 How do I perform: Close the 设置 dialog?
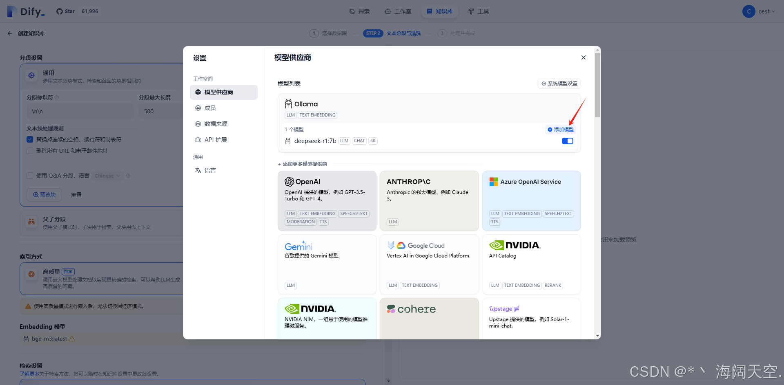[584, 57]
